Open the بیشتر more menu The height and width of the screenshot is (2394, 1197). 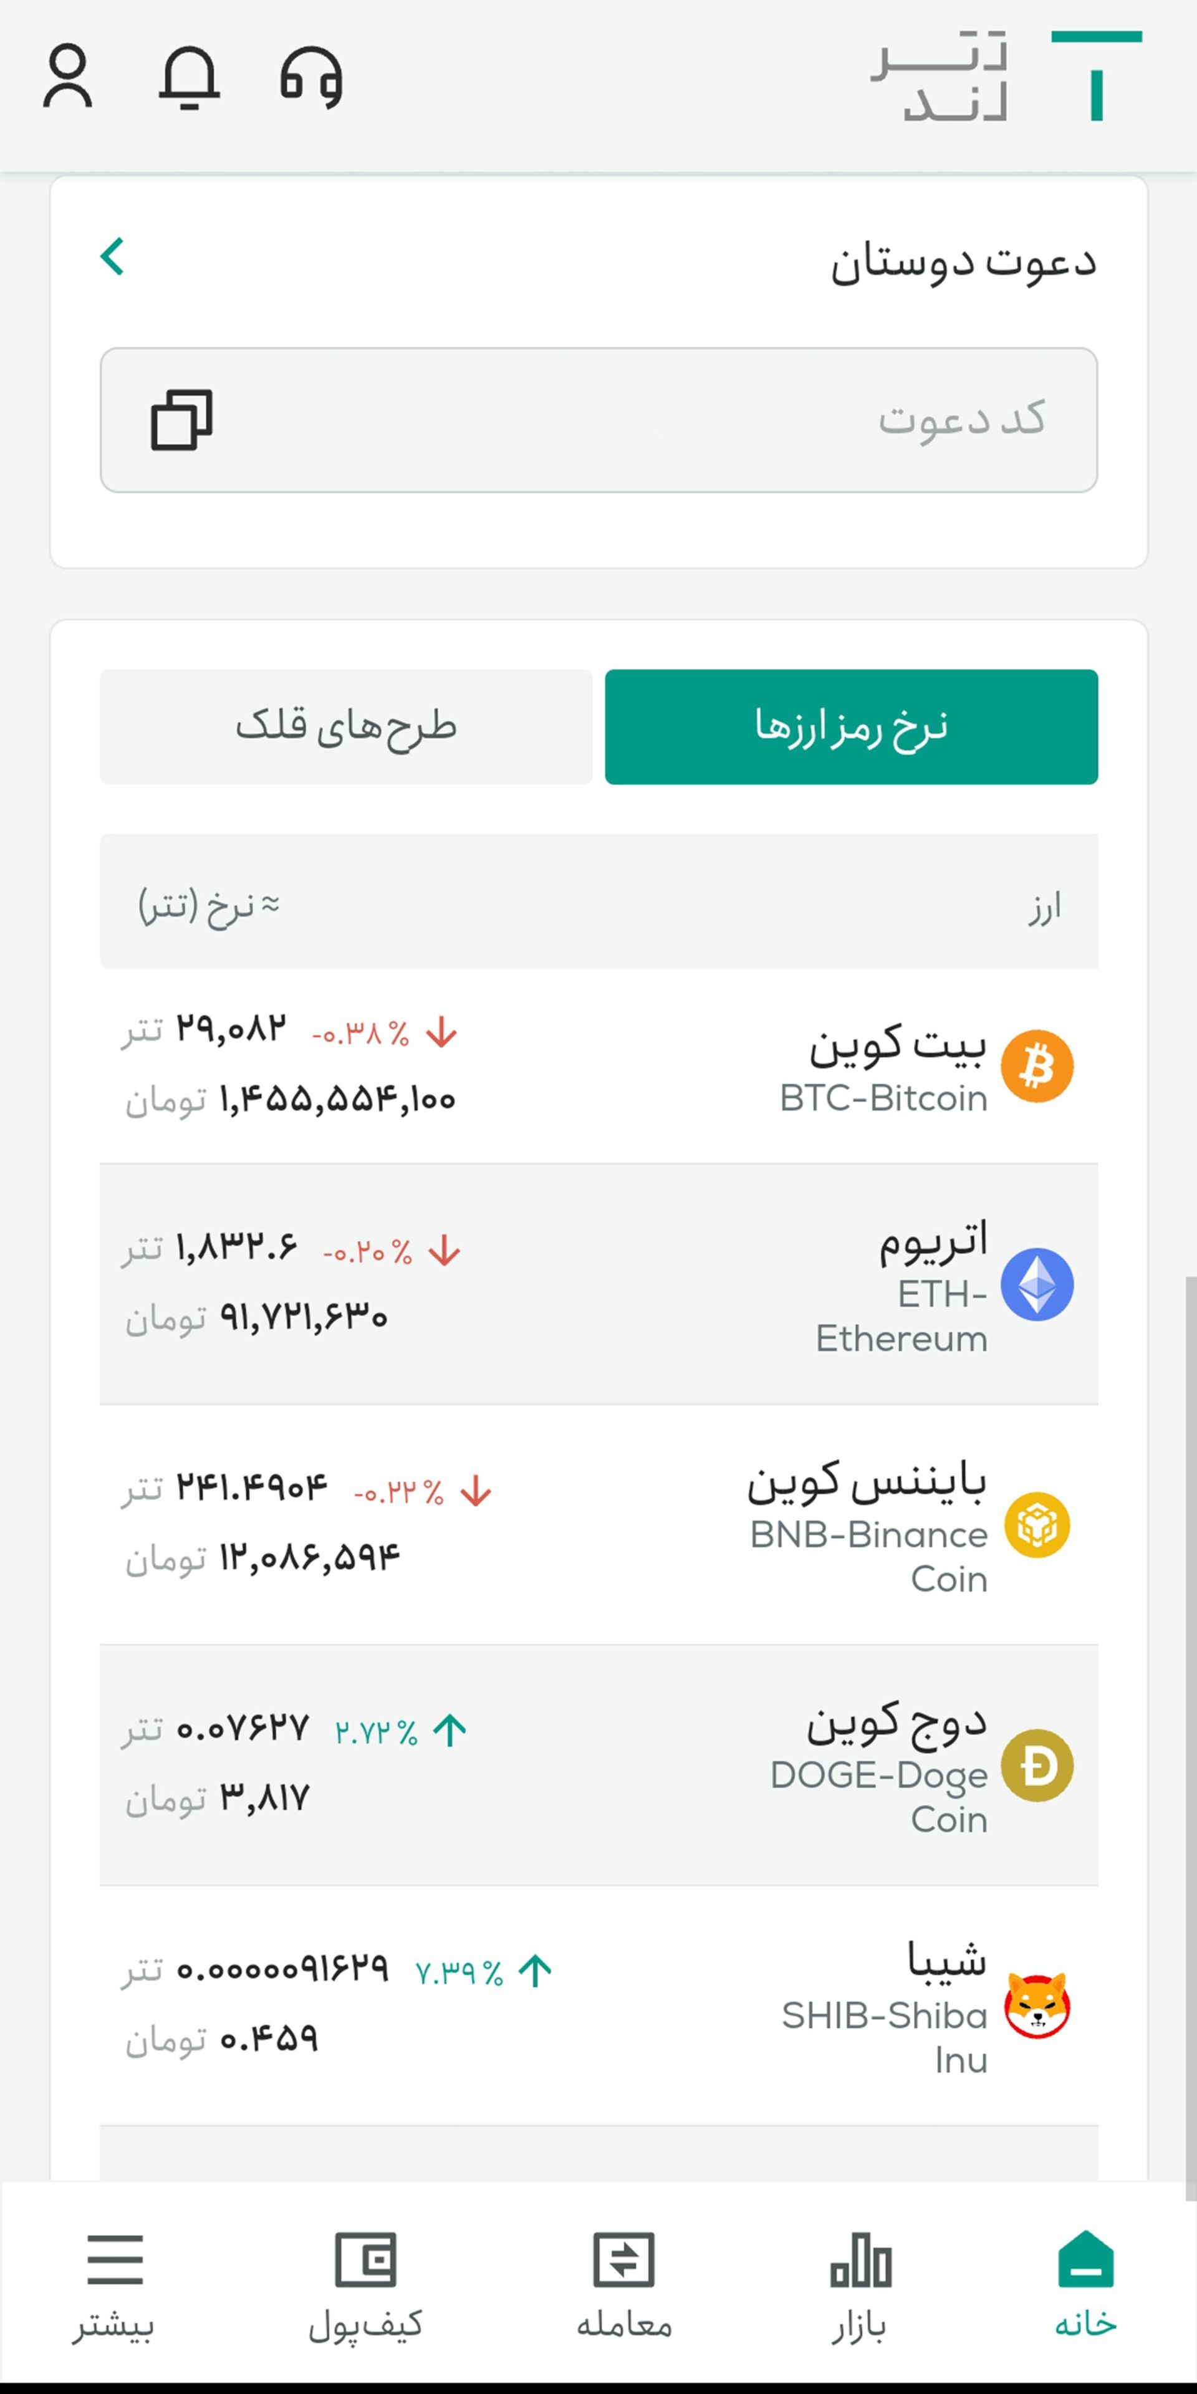[x=114, y=2284]
